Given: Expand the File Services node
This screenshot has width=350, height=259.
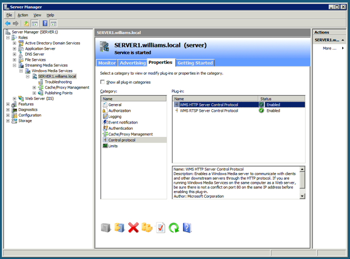Looking at the screenshot, I should (14, 60).
